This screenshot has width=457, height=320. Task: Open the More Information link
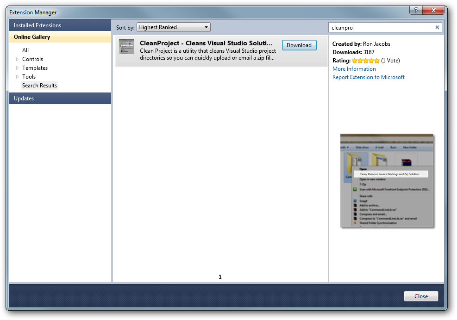click(354, 69)
